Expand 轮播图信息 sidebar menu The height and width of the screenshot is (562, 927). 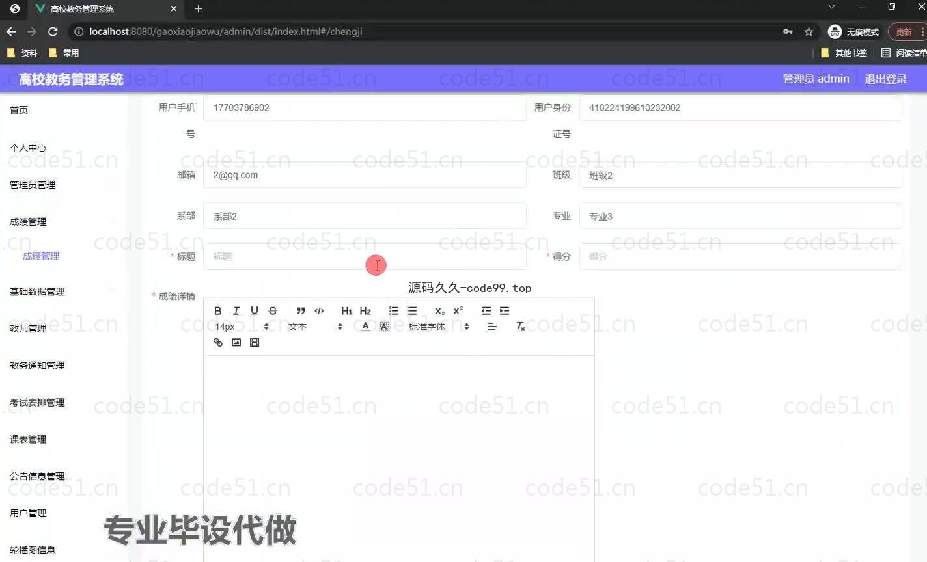click(33, 550)
